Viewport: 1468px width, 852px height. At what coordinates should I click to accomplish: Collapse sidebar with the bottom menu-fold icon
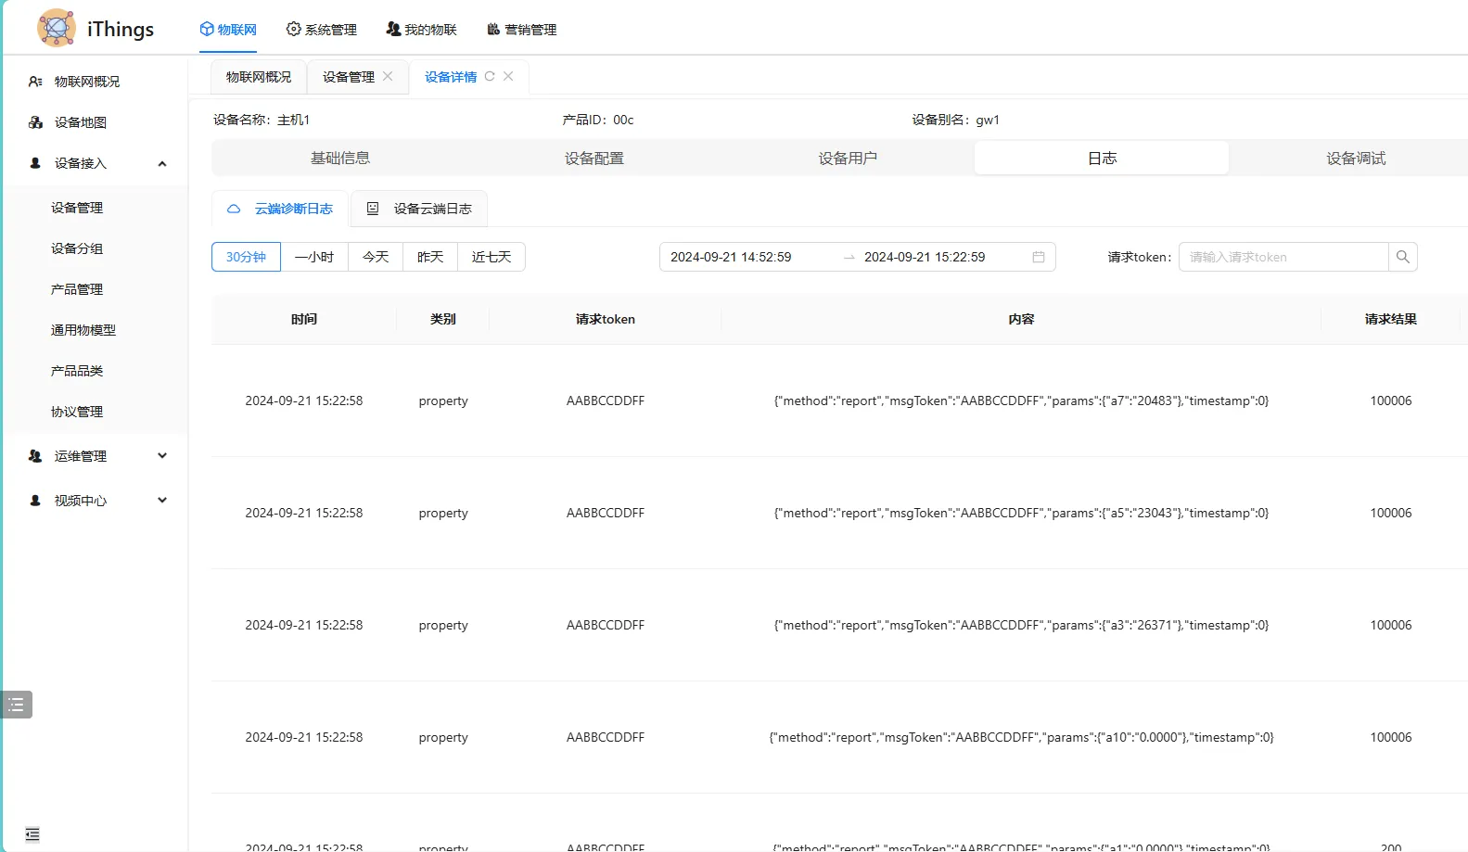[32, 833]
